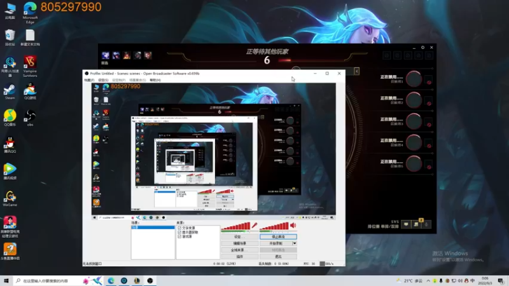Adjust the microphone volume bar in OBS
This screenshot has height=286, width=509.
235,226
